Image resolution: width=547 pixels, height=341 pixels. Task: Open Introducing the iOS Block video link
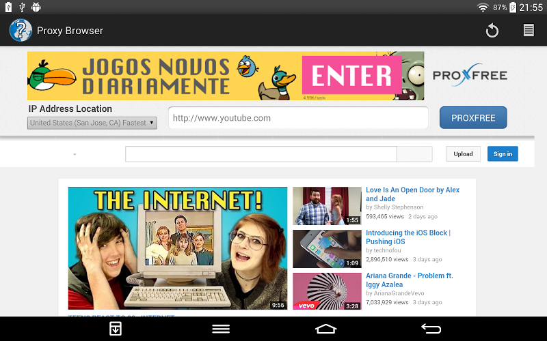pyautogui.click(x=408, y=237)
